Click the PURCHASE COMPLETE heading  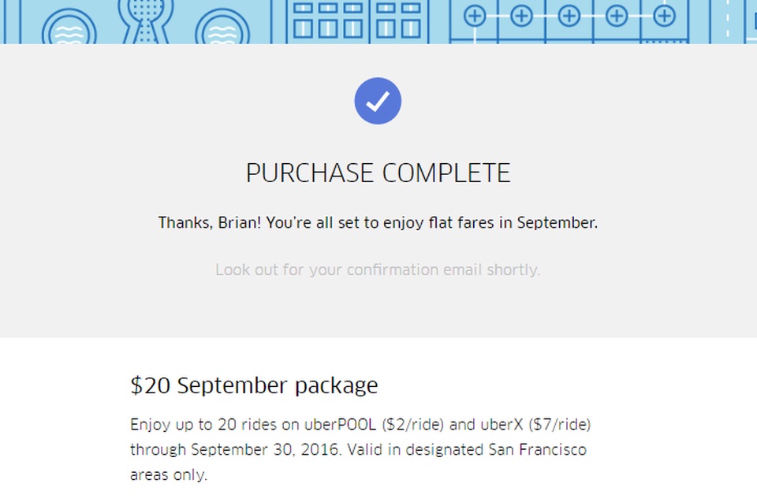click(378, 173)
